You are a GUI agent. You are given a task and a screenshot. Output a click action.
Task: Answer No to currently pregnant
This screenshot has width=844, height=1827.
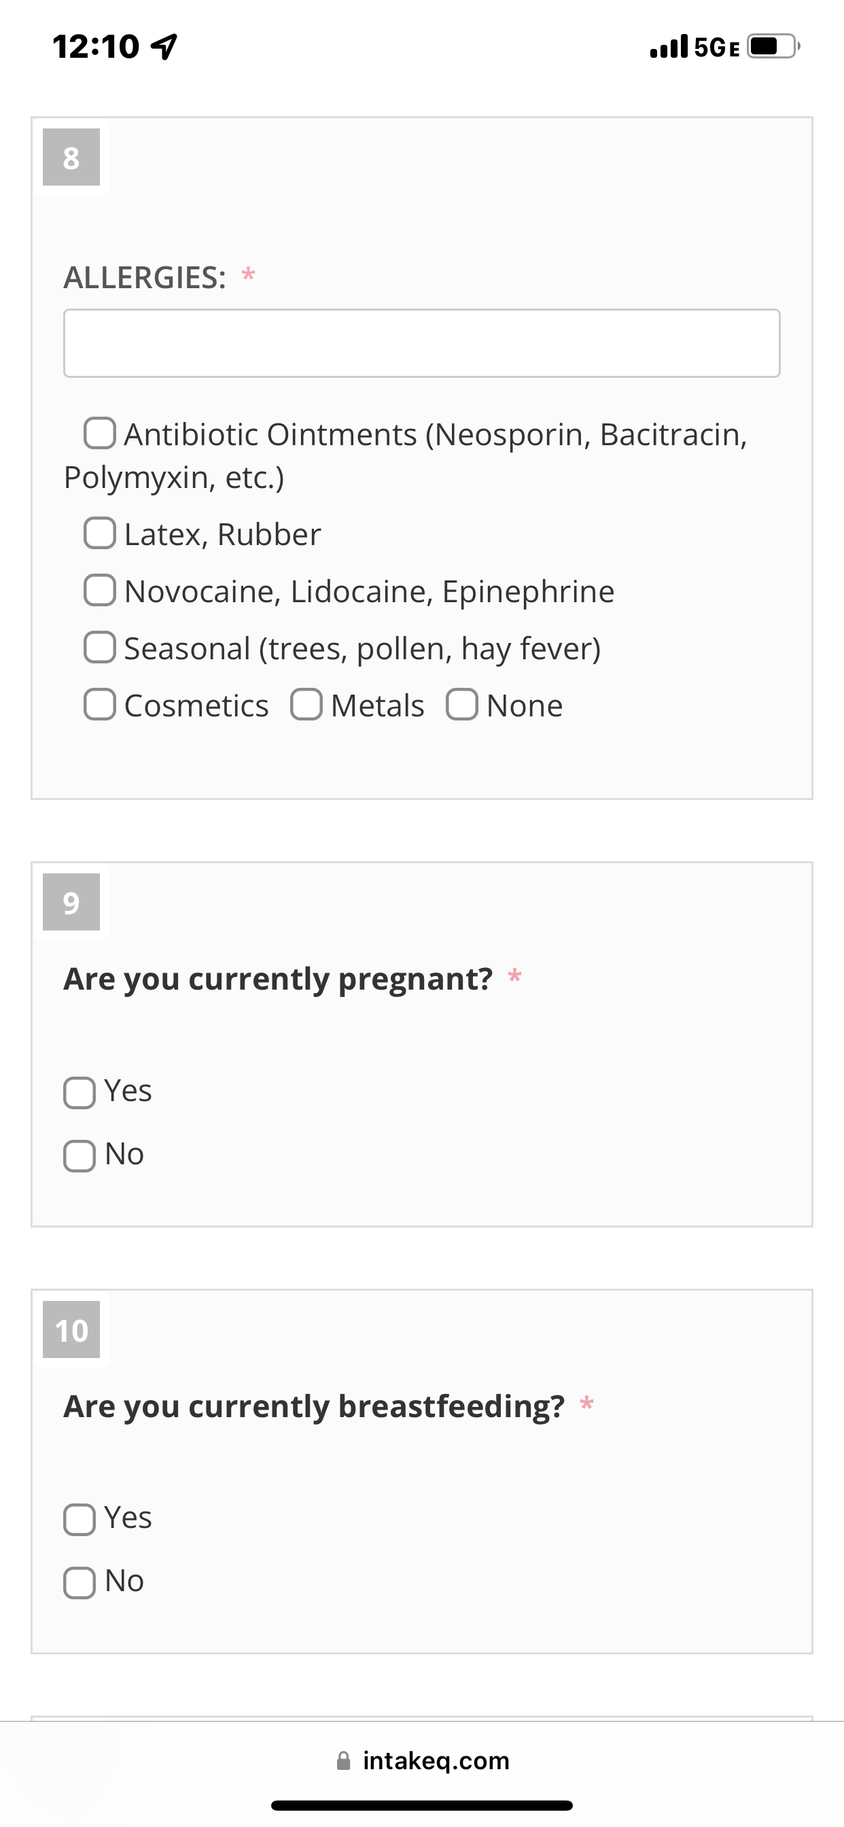[80, 1156]
